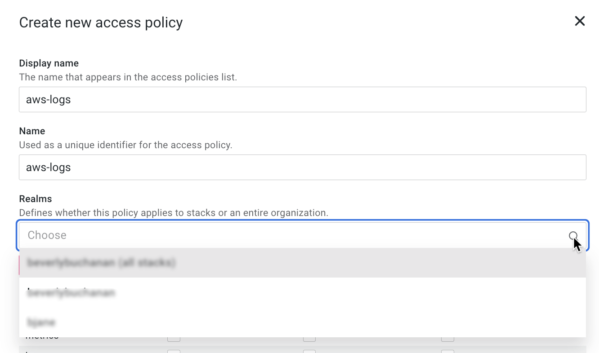The width and height of the screenshot is (599, 353).
Task: Click the "Create new access policy" title
Action: point(101,22)
